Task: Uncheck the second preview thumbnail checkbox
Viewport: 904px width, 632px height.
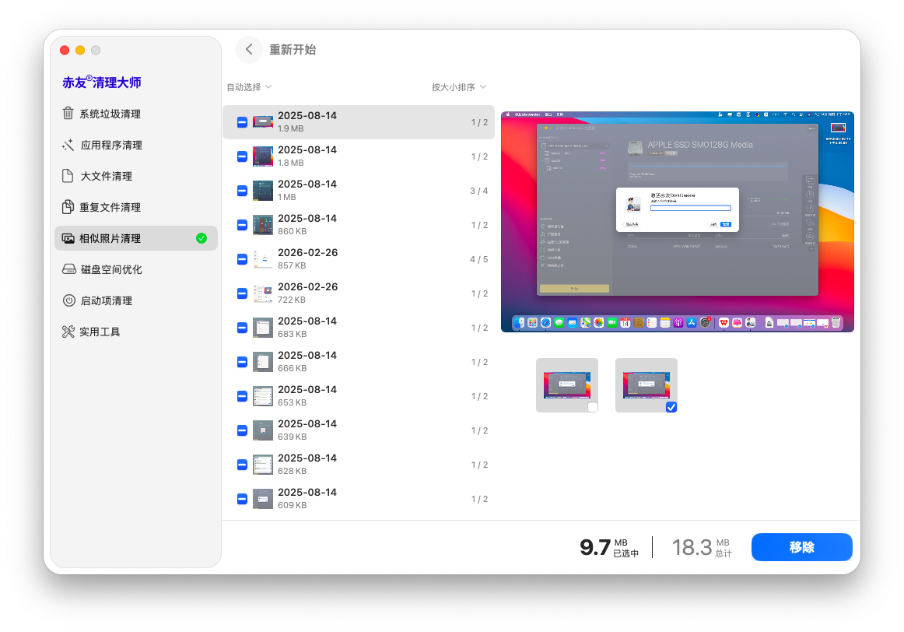Action: point(671,407)
